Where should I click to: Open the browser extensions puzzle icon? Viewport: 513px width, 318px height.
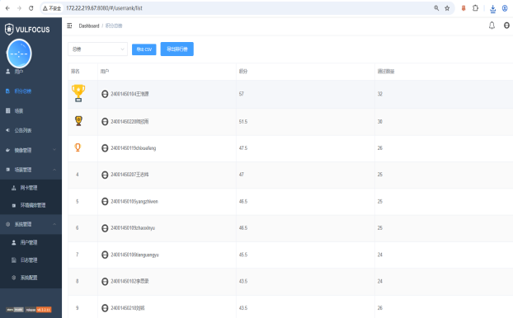coord(475,8)
